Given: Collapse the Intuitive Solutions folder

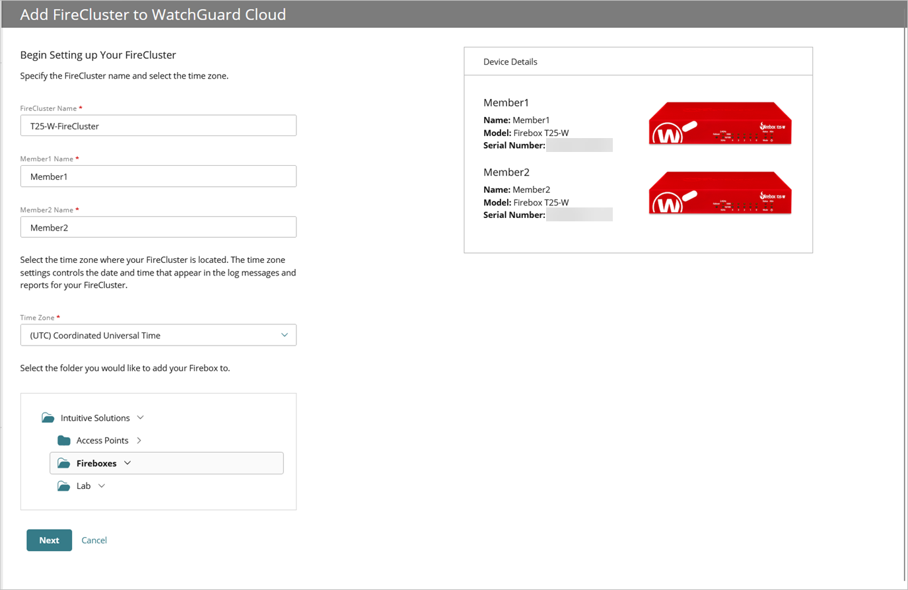Looking at the screenshot, I should click(x=140, y=417).
